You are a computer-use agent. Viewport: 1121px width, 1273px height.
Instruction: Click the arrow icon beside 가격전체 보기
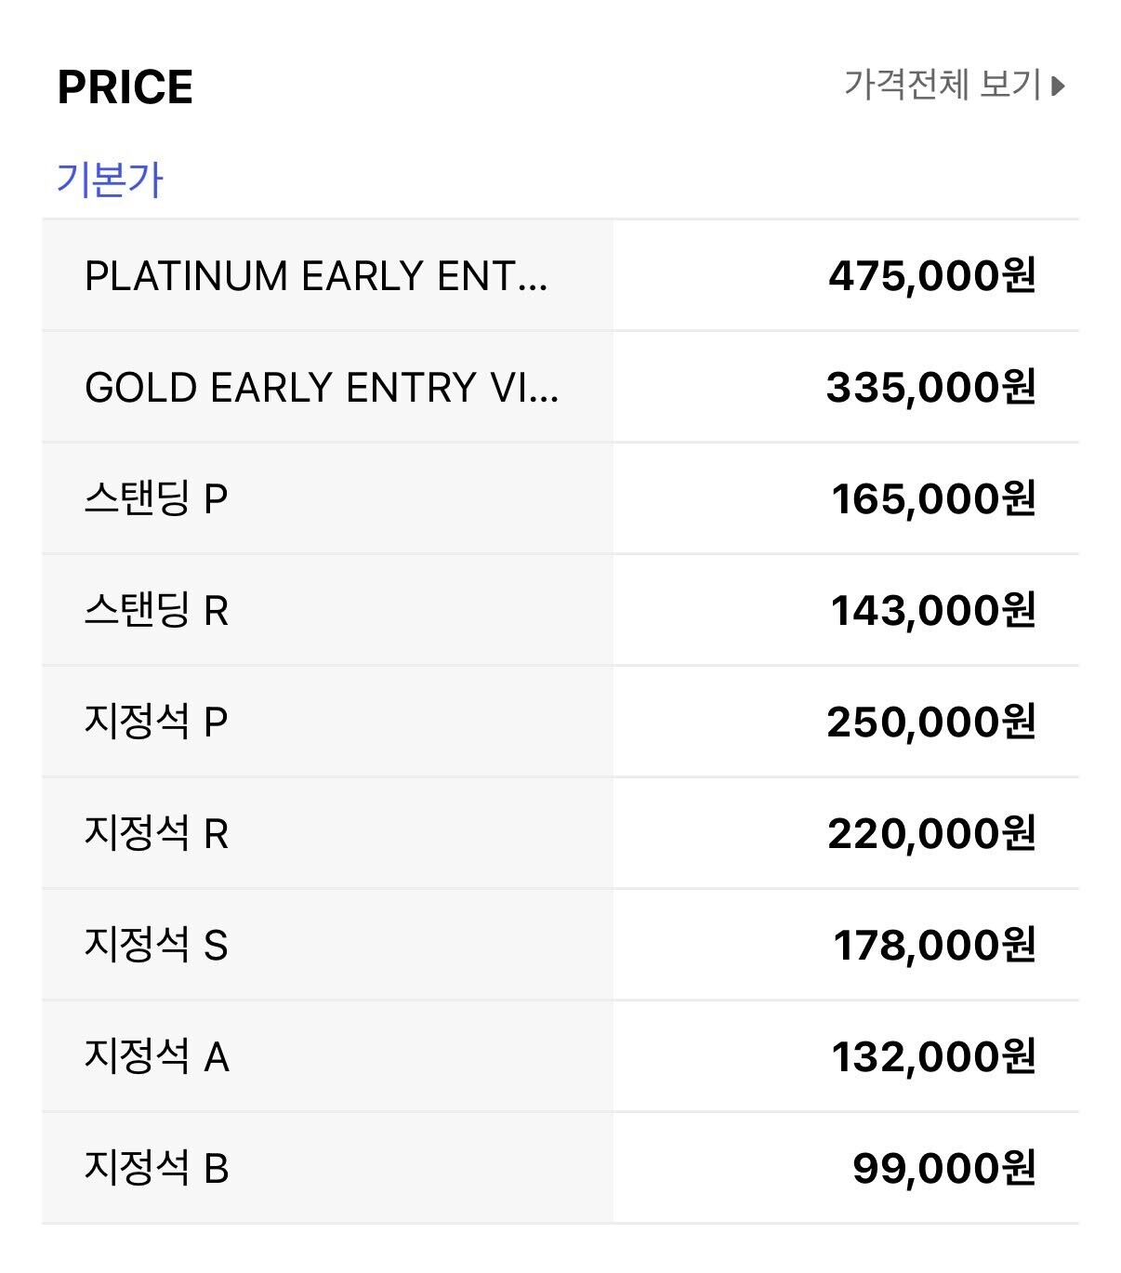(x=1058, y=86)
